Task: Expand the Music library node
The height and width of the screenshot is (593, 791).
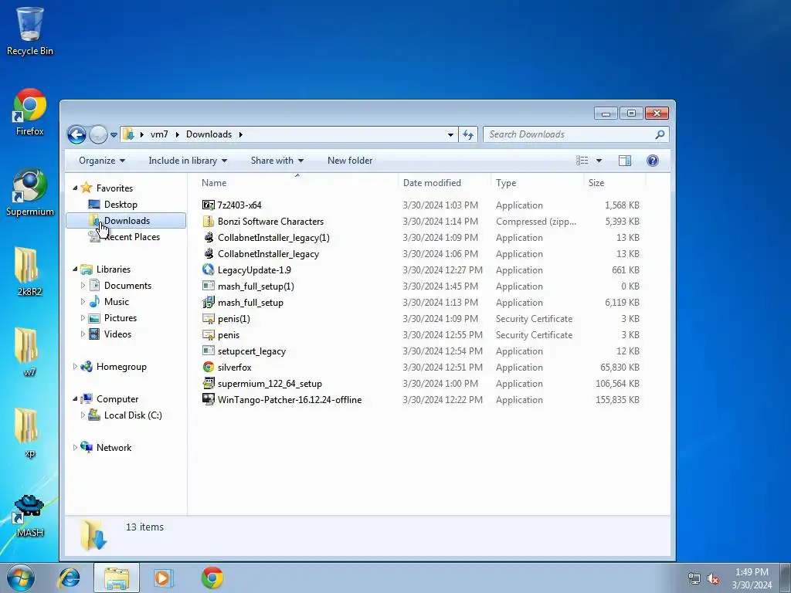Action: [83, 302]
